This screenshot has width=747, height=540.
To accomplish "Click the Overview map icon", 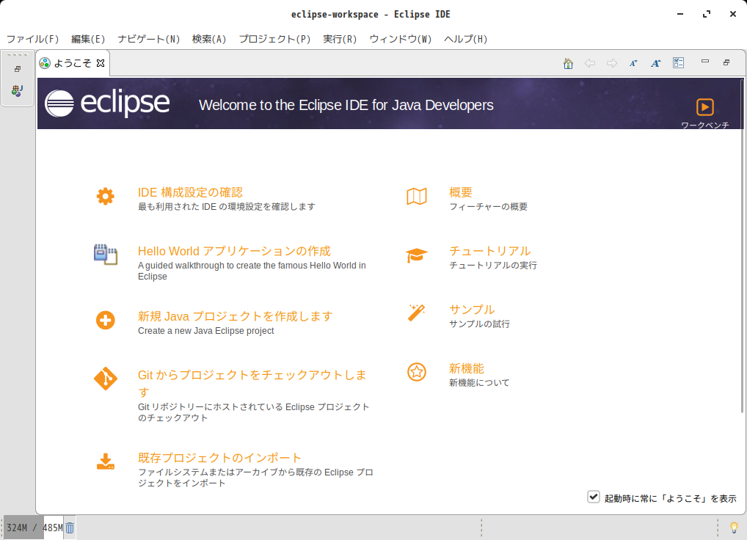I will pyautogui.click(x=417, y=196).
